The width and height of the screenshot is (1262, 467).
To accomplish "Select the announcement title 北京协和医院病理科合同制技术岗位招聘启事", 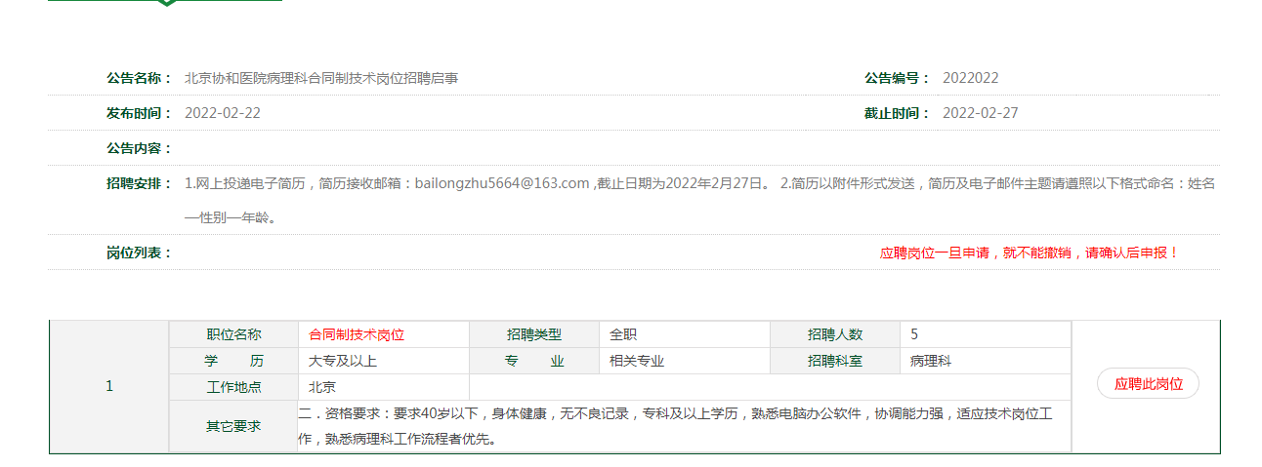I will [x=321, y=78].
